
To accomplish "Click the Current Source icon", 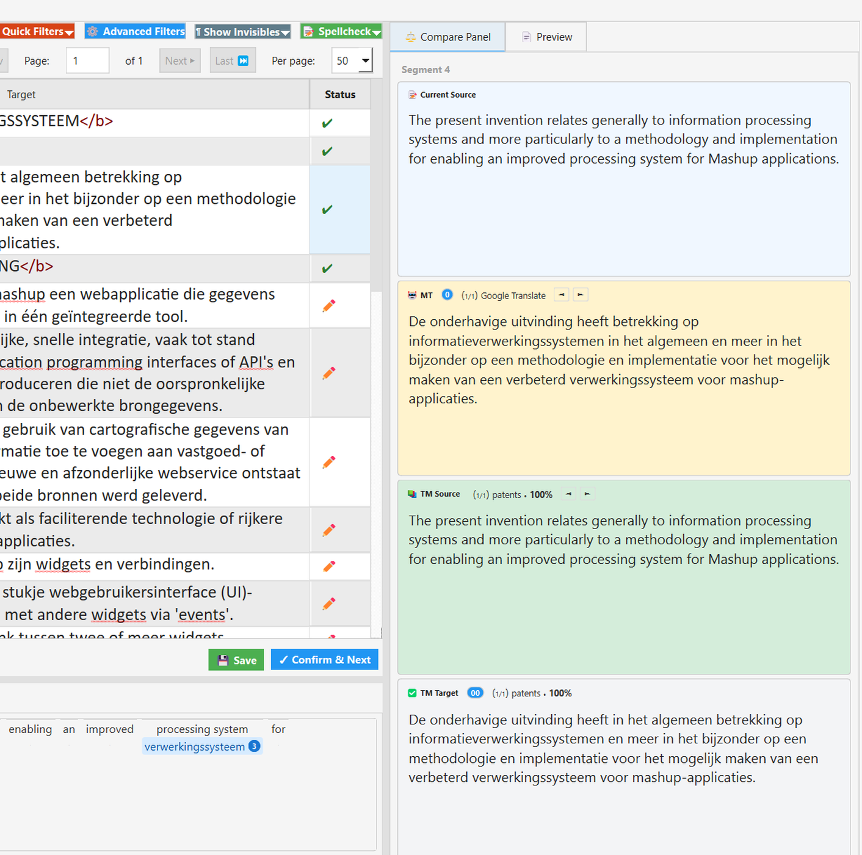I will [x=413, y=95].
